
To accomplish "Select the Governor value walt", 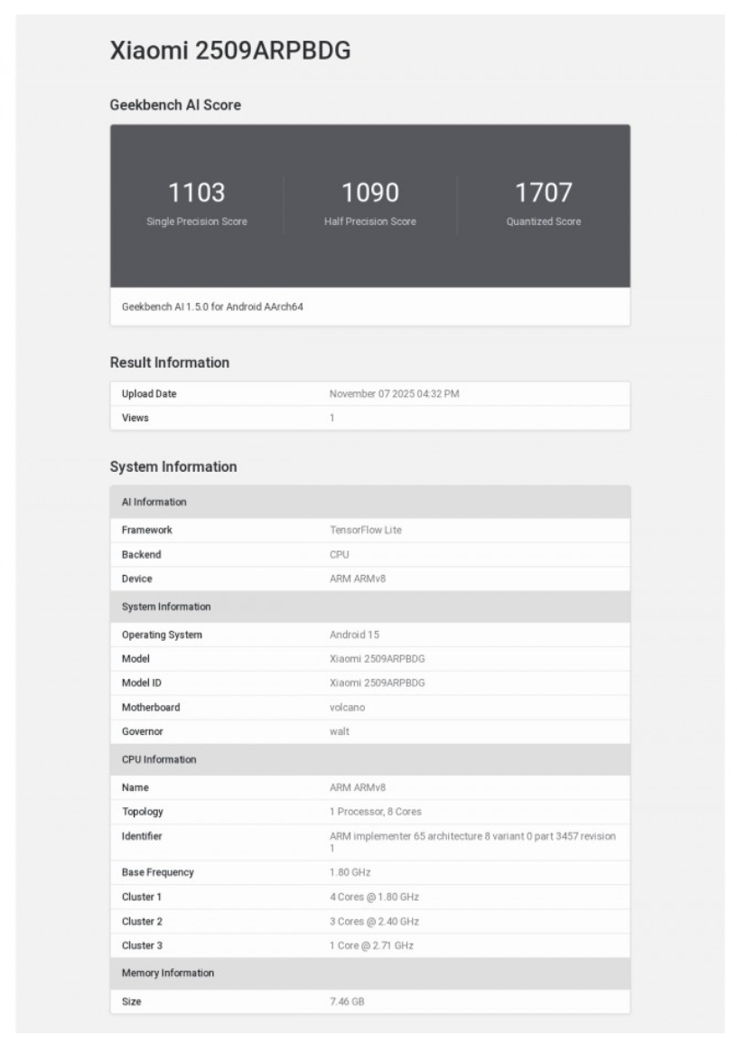I will click(340, 731).
